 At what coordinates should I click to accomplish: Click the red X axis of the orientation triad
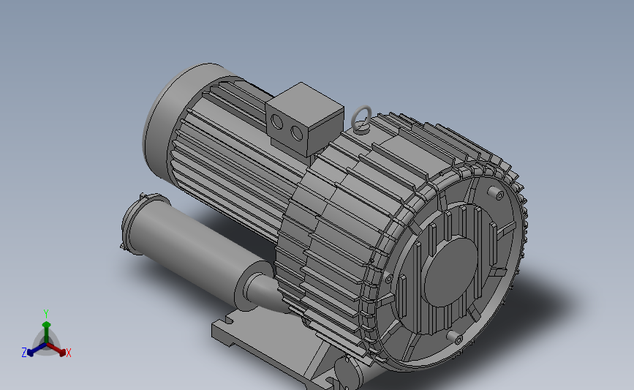click(x=57, y=350)
